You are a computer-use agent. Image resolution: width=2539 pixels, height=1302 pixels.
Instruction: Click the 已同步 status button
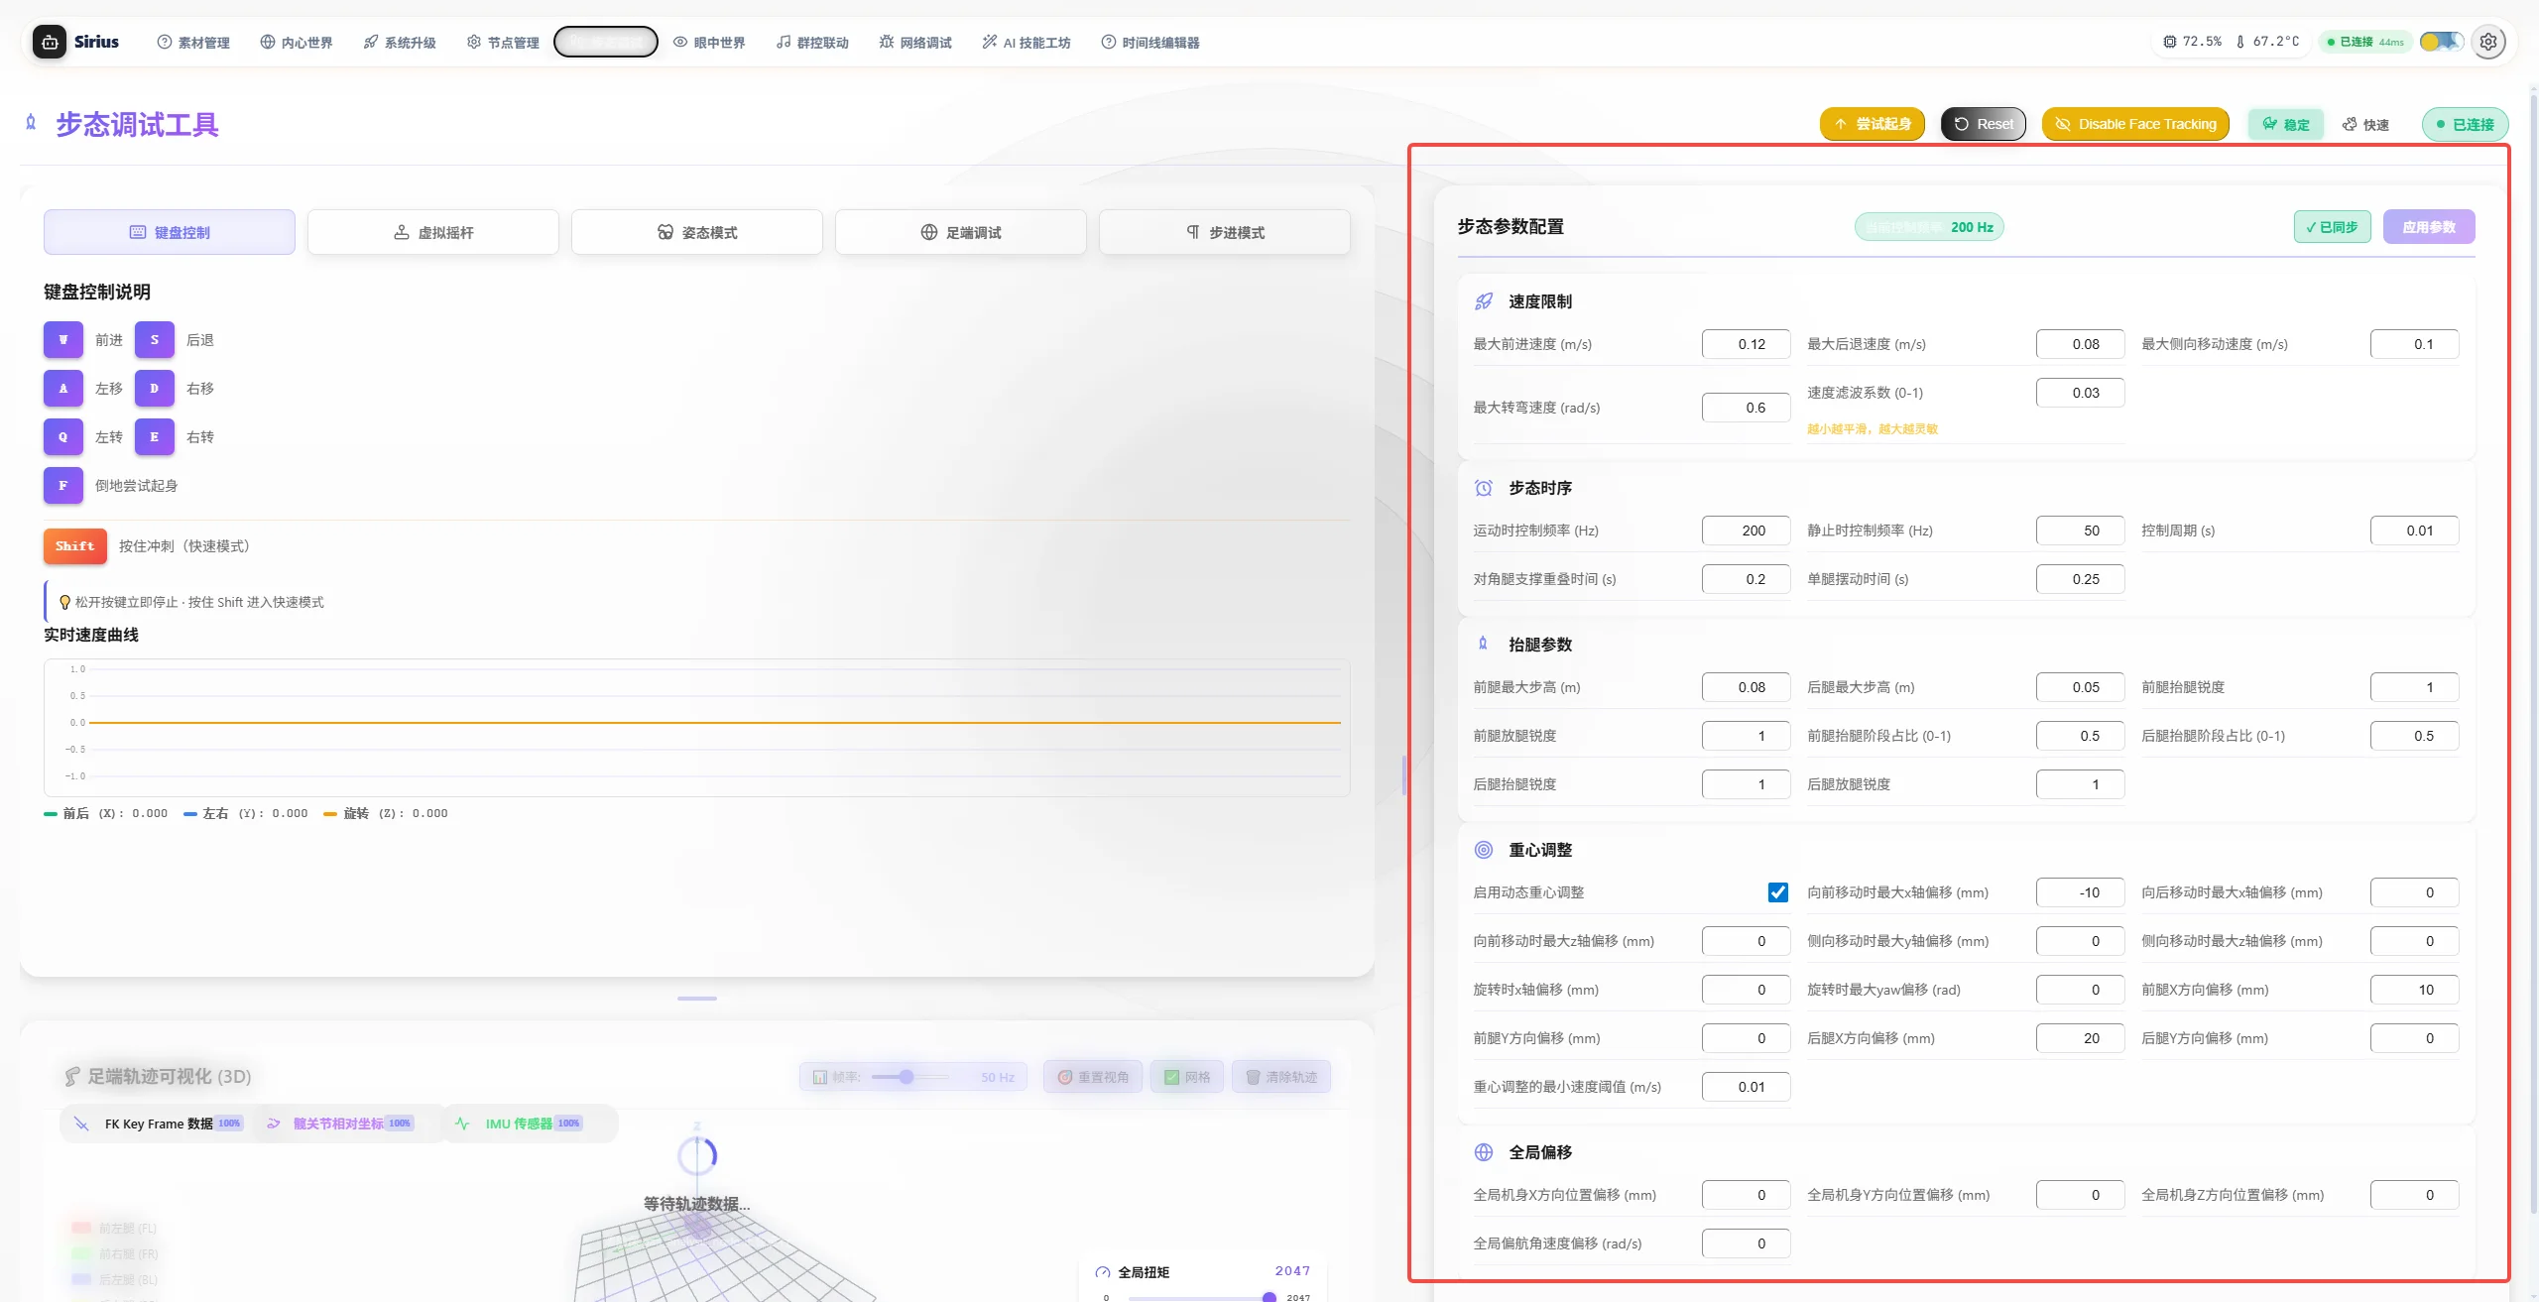(x=2332, y=227)
